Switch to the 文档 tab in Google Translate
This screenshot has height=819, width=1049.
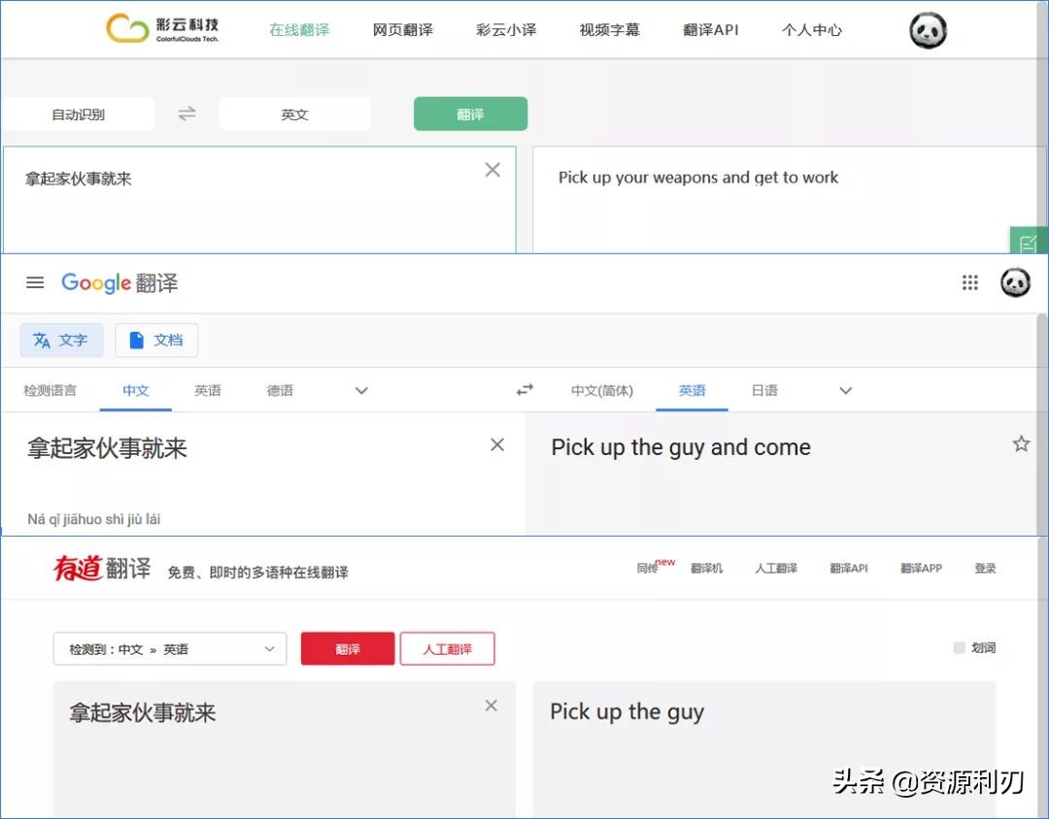(156, 340)
